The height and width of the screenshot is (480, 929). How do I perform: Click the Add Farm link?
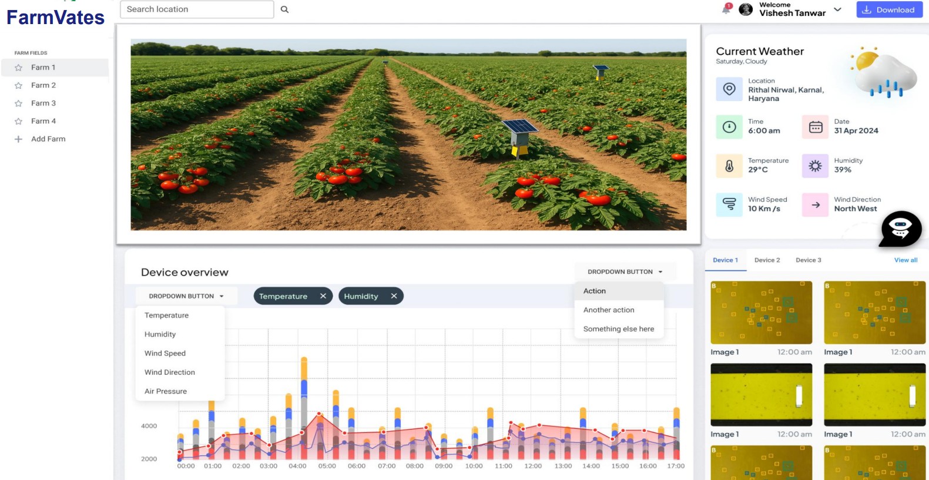point(48,139)
